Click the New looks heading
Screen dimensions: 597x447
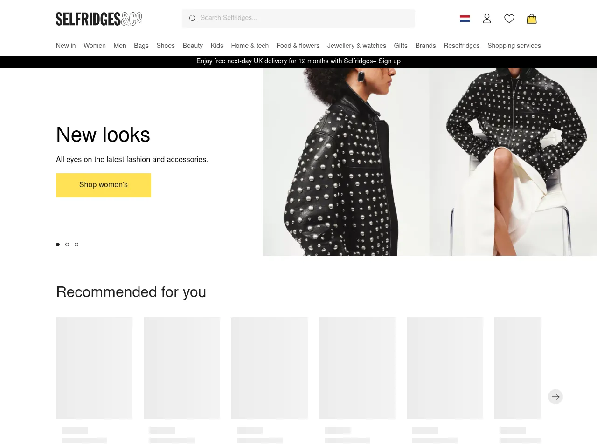(103, 135)
